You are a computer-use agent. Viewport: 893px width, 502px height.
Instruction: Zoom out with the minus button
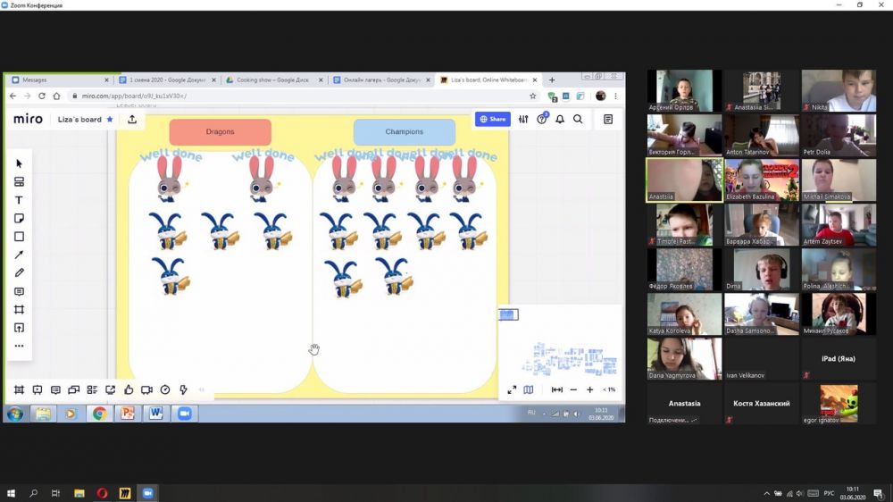[x=573, y=389]
